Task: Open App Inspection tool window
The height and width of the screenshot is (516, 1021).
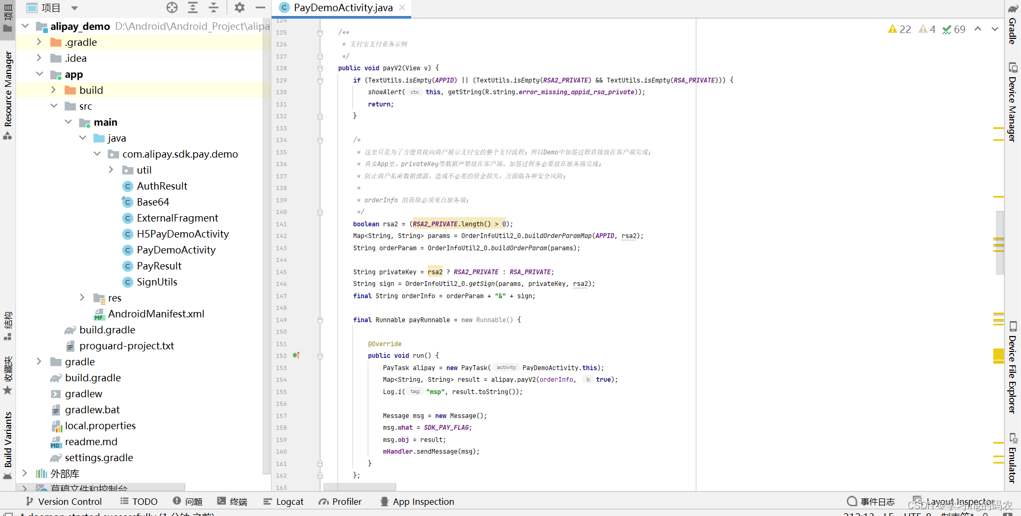Action: coord(417,501)
